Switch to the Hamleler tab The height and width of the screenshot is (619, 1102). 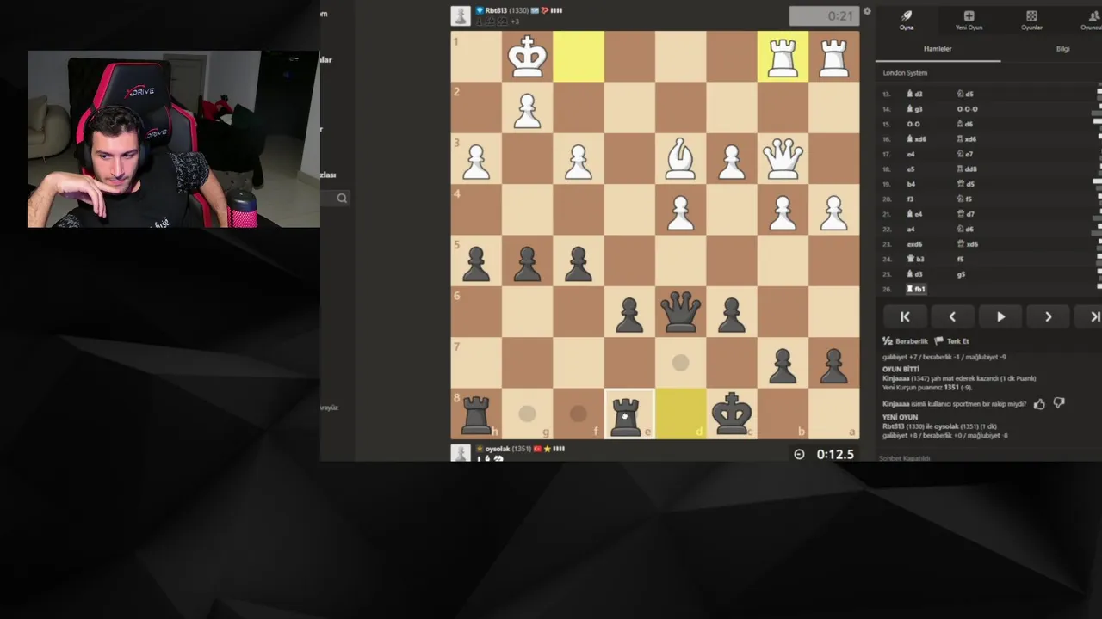[x=938, y=49]
